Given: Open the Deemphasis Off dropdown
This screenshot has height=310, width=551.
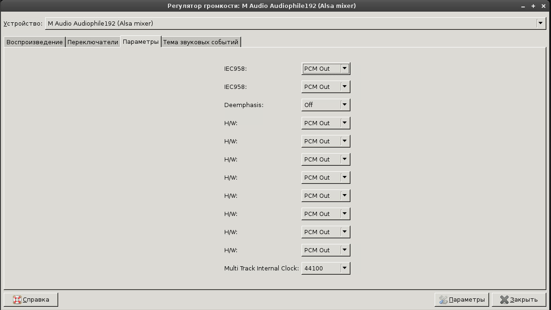Looking at the screenshot, I should click(x=326, y=105).
